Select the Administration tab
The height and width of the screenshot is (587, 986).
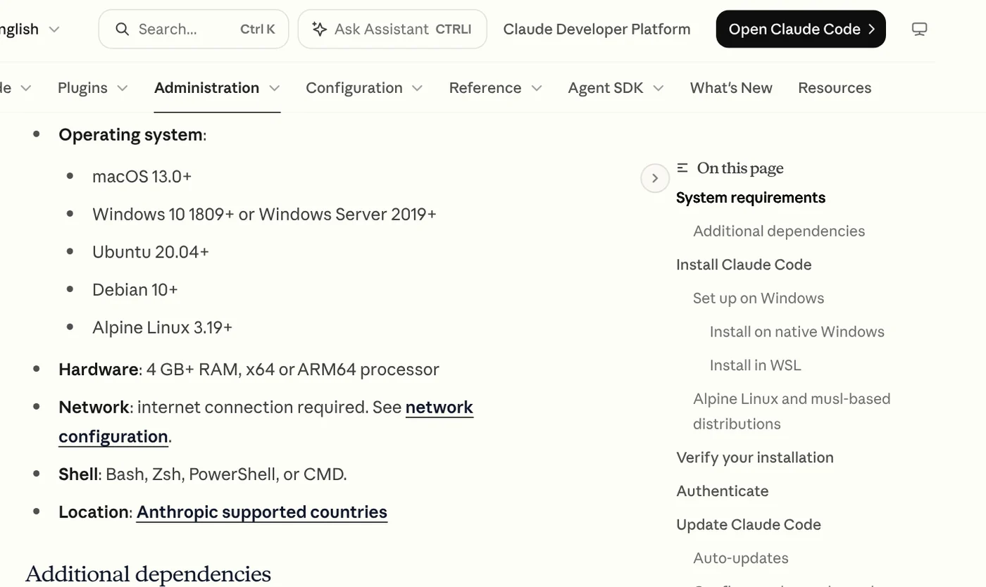[x=206, y=88]
